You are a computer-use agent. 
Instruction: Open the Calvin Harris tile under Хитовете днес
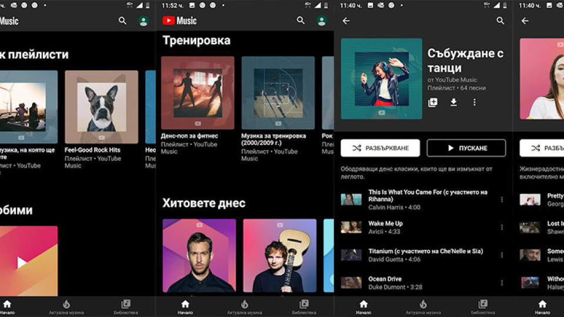click(x=199, y=255)
